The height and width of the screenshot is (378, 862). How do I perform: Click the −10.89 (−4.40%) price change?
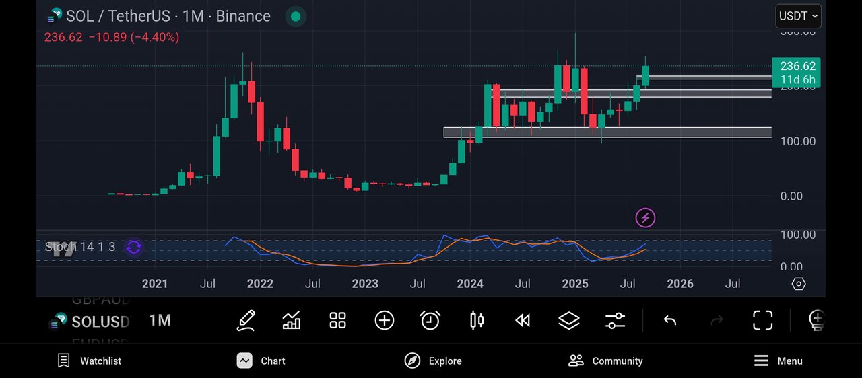pyautogui.click(x=134, y=38)
